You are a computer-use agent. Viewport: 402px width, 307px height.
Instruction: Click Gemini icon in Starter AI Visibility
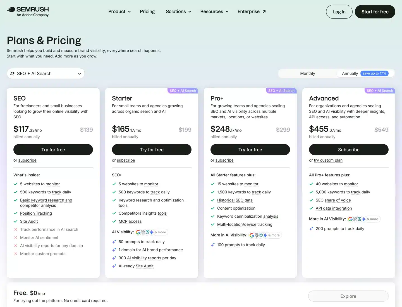coord(152,232)
